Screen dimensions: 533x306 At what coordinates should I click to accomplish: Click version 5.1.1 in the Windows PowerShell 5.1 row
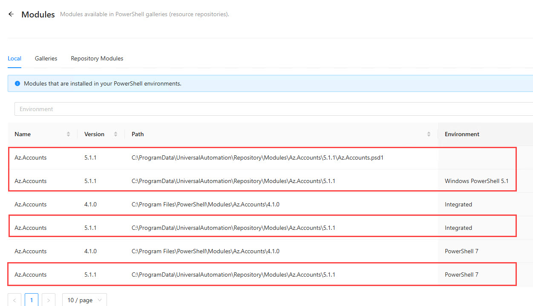pos(90,181)
